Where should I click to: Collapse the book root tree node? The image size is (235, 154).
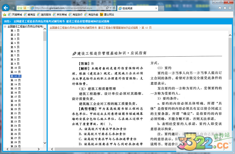pyautogui.click(x=5, y=27)
